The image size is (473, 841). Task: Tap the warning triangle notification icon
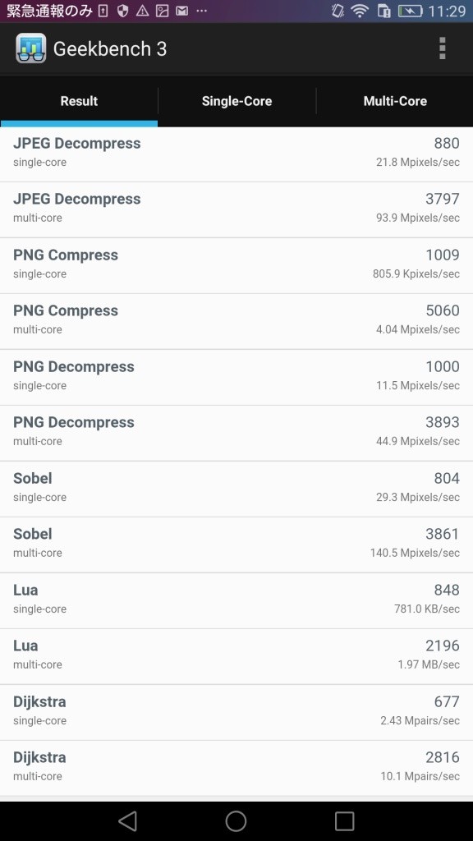tap(142, 11)
